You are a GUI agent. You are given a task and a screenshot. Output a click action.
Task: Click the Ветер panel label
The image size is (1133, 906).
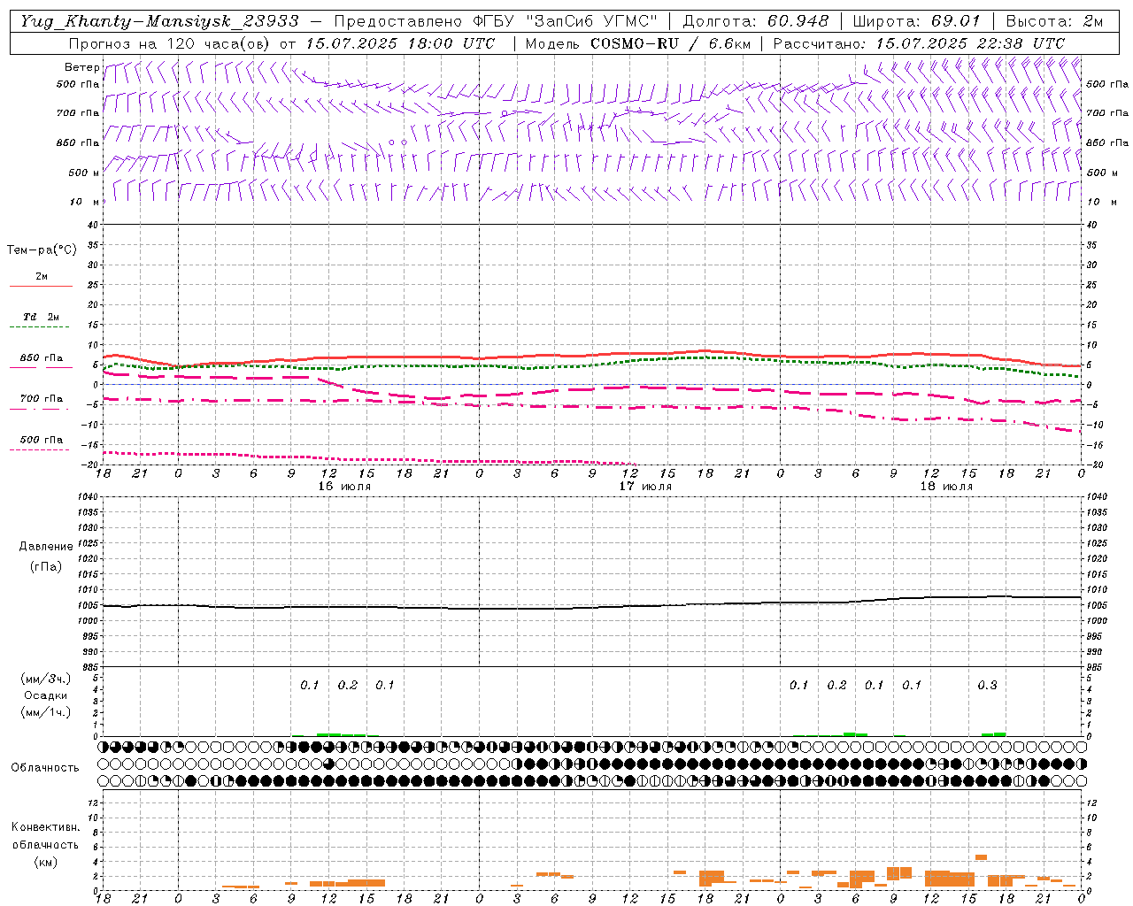(82, 67)
